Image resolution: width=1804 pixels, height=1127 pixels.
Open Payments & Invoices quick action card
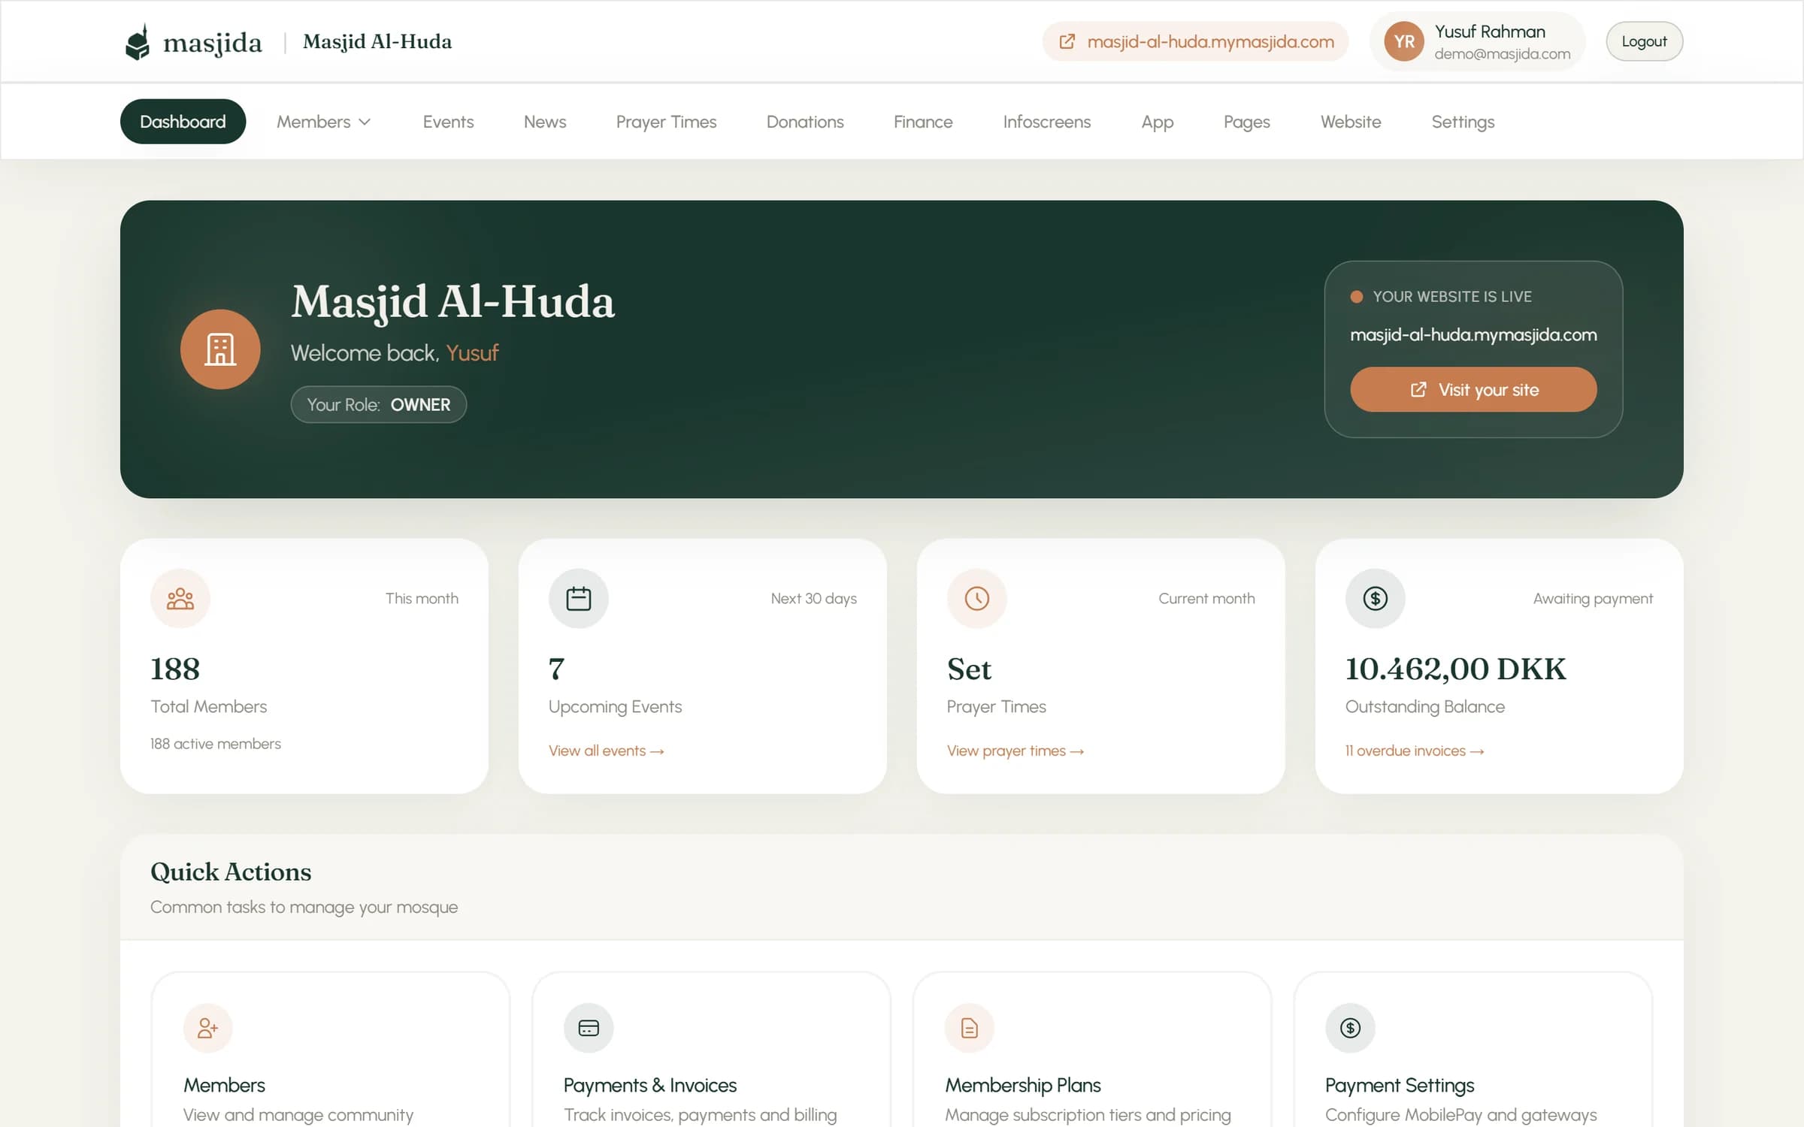[711, 1049]
